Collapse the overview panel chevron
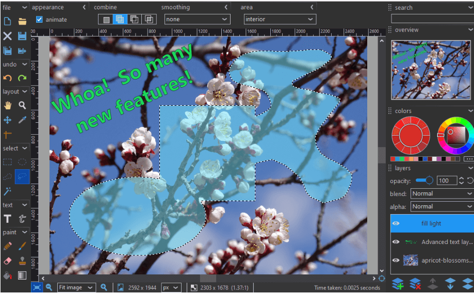Screen dimensions: 474x294 click(471, 29)
